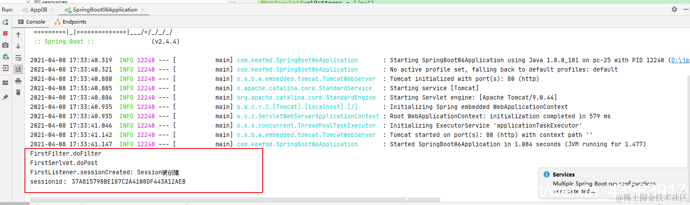The image size is (690, 205).
Task: Click the 'o.a.c.c.C.[Tomcat].[localhost].[/]' logger name
Action: [297, 107]
